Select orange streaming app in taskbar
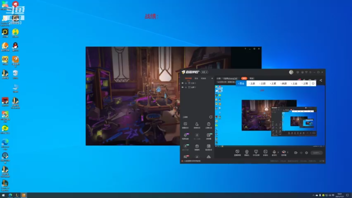The width and height of the screenshot is (352, 198). point(24,195)
